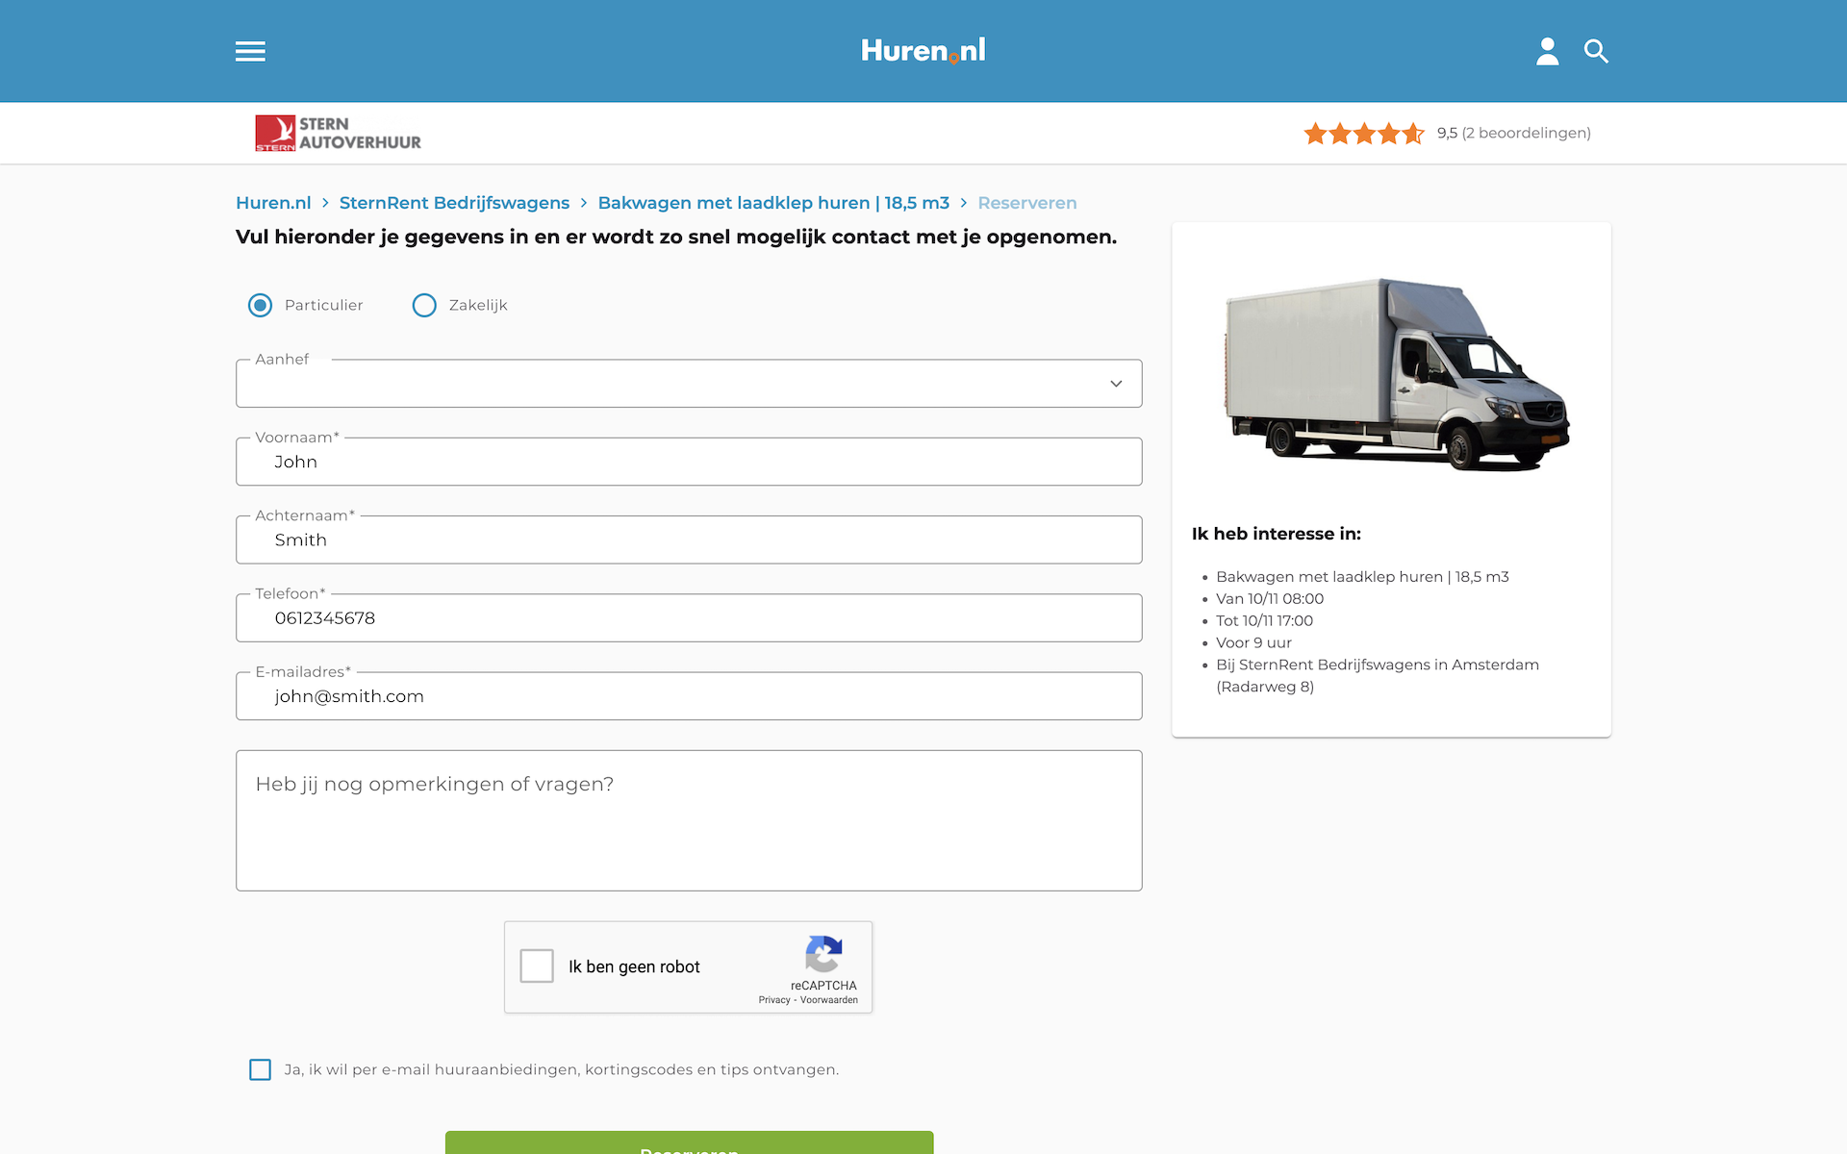This screenshot has height=1154, width=1847.
Task: Go to Huren.nl breadcrumb
Action: click(273, 203)
